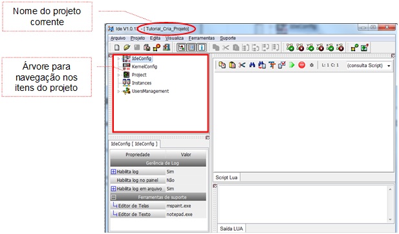Switch to the Script Lua tab
This screenshot has height=234, width=399.
(x=226, y=177)
